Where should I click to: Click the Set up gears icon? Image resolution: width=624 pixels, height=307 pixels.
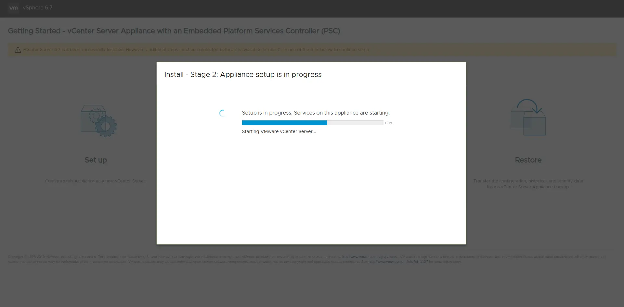(x=99, y=121)
